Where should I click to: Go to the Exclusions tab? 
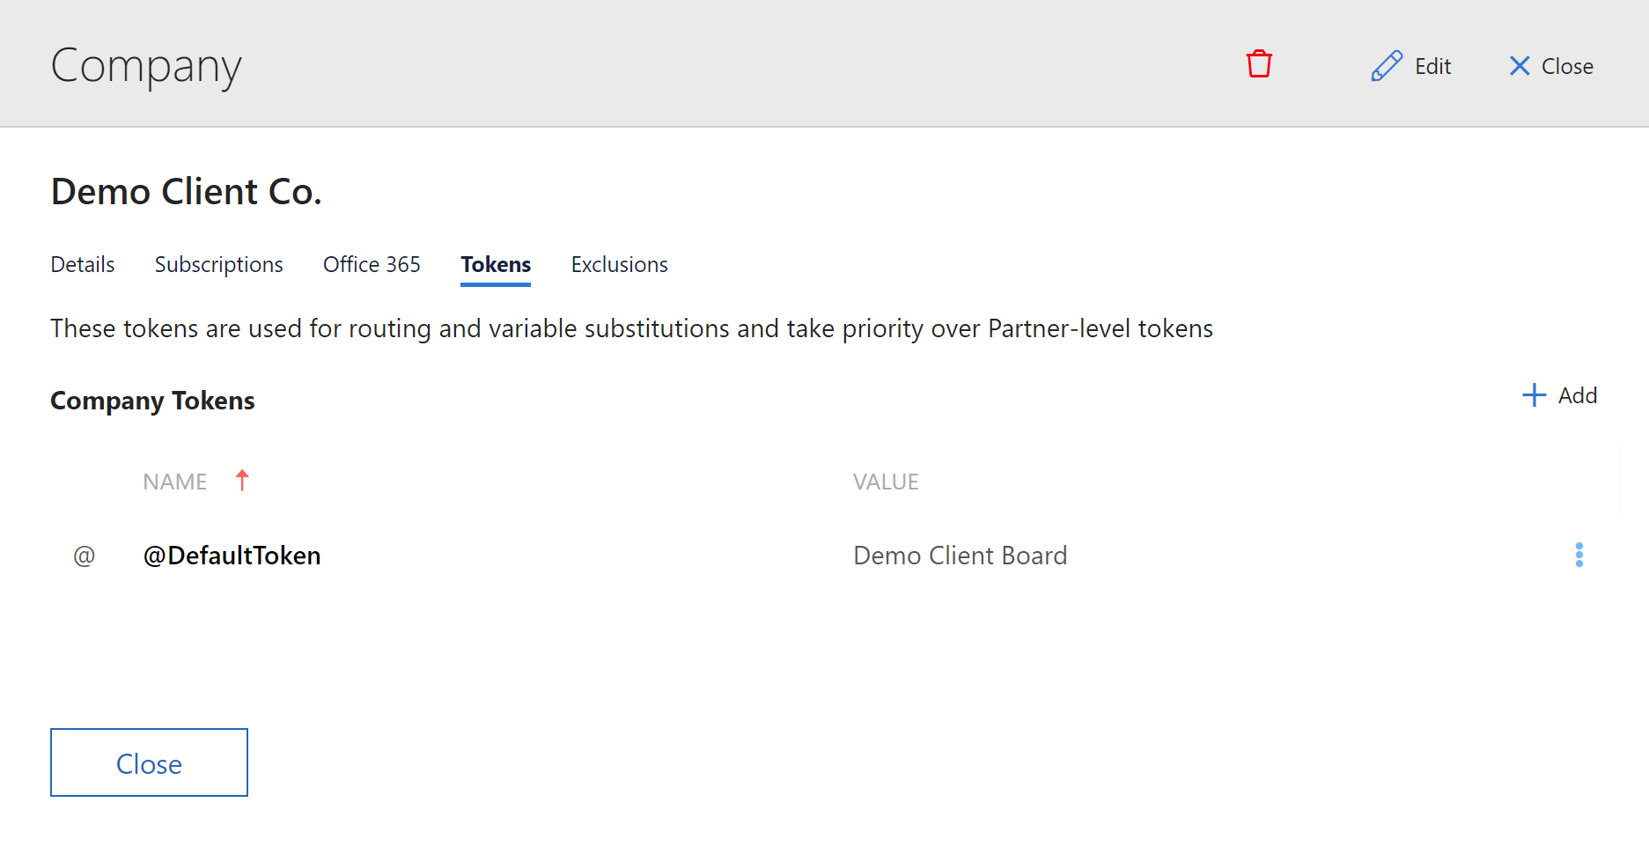(x=619, y=264)
